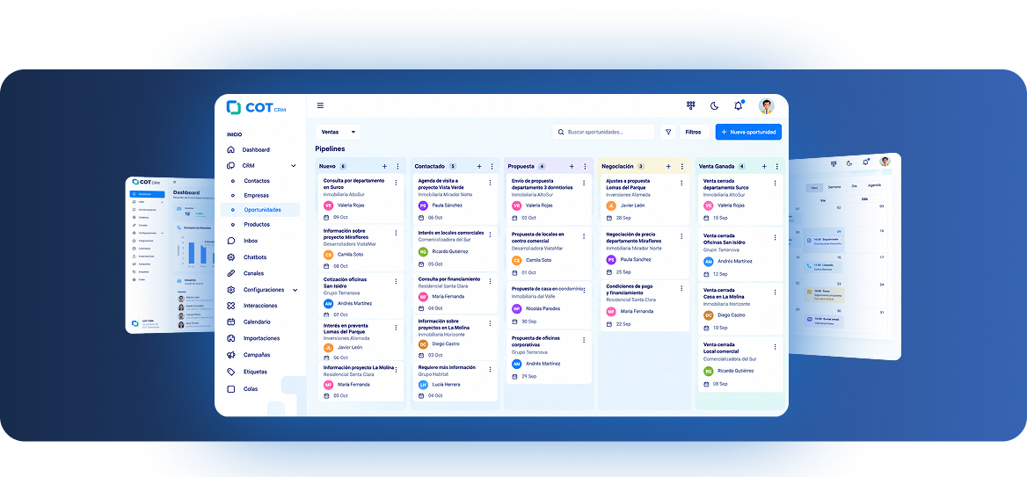Open the Contactado column options menu
The height and width of the screenshot is (477, 1027).
tap(492, 167)
